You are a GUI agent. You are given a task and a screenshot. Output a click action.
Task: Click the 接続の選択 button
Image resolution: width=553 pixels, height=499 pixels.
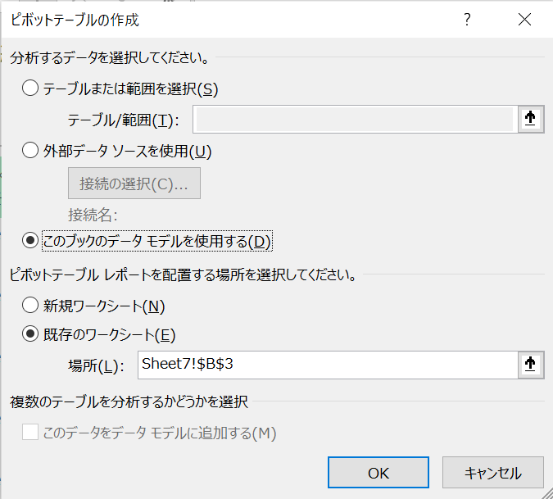134,184
